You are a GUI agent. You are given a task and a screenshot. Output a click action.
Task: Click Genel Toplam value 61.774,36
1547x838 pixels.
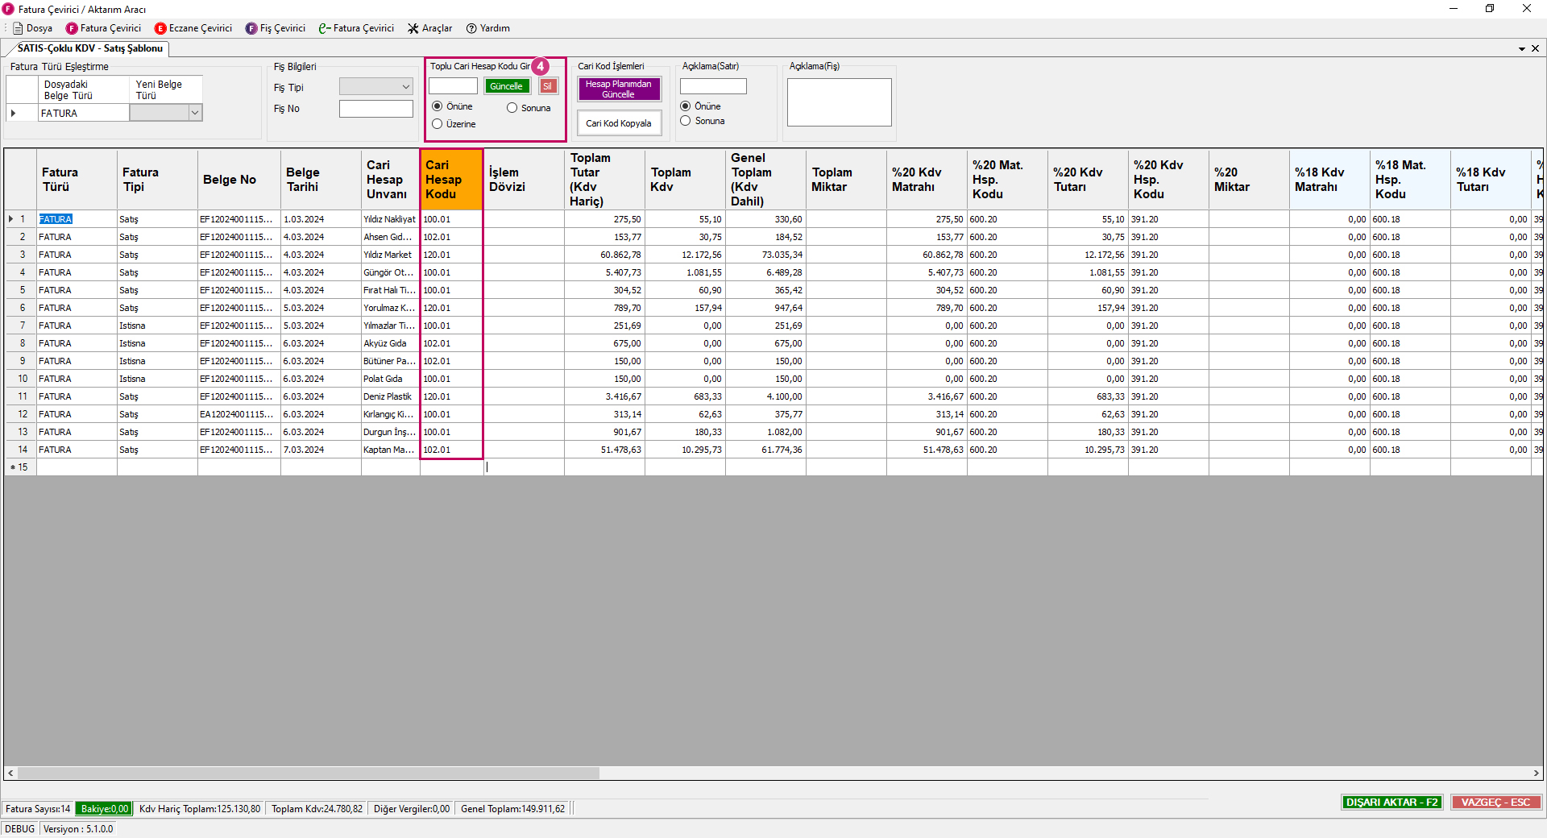click(765, 450)
